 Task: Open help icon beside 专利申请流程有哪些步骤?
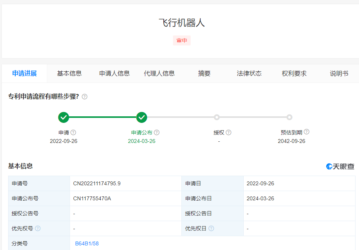pyautogui.click(x=85, y=97)
